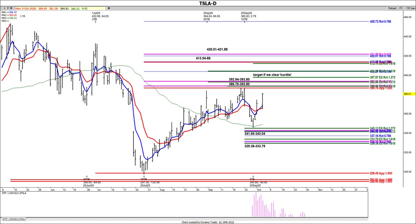Click the TSLA-D chart title

point(208,3)
